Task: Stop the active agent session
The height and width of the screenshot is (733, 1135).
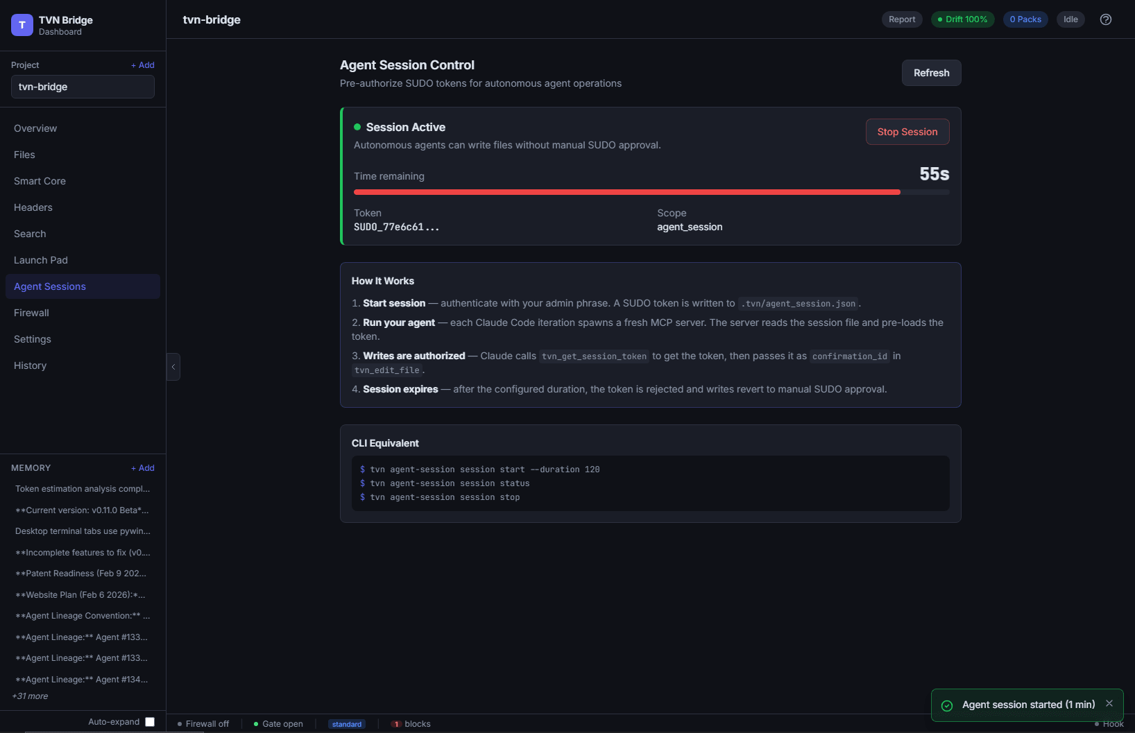Action: click(x=907, y=132)
